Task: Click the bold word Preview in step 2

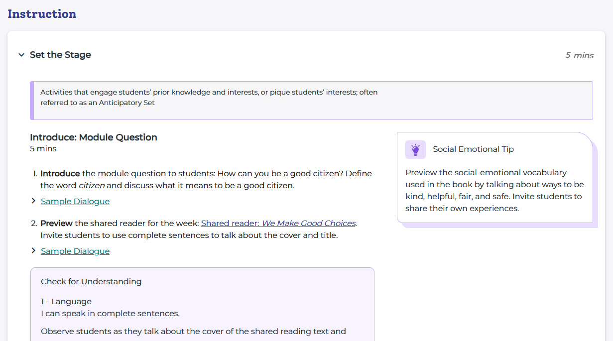Action: click(56, 224)
